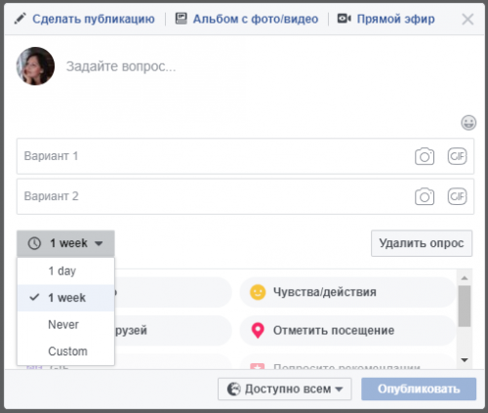Click the Удалить опрос button
This screenshot has width=488, height=413.
click(422, 243)
